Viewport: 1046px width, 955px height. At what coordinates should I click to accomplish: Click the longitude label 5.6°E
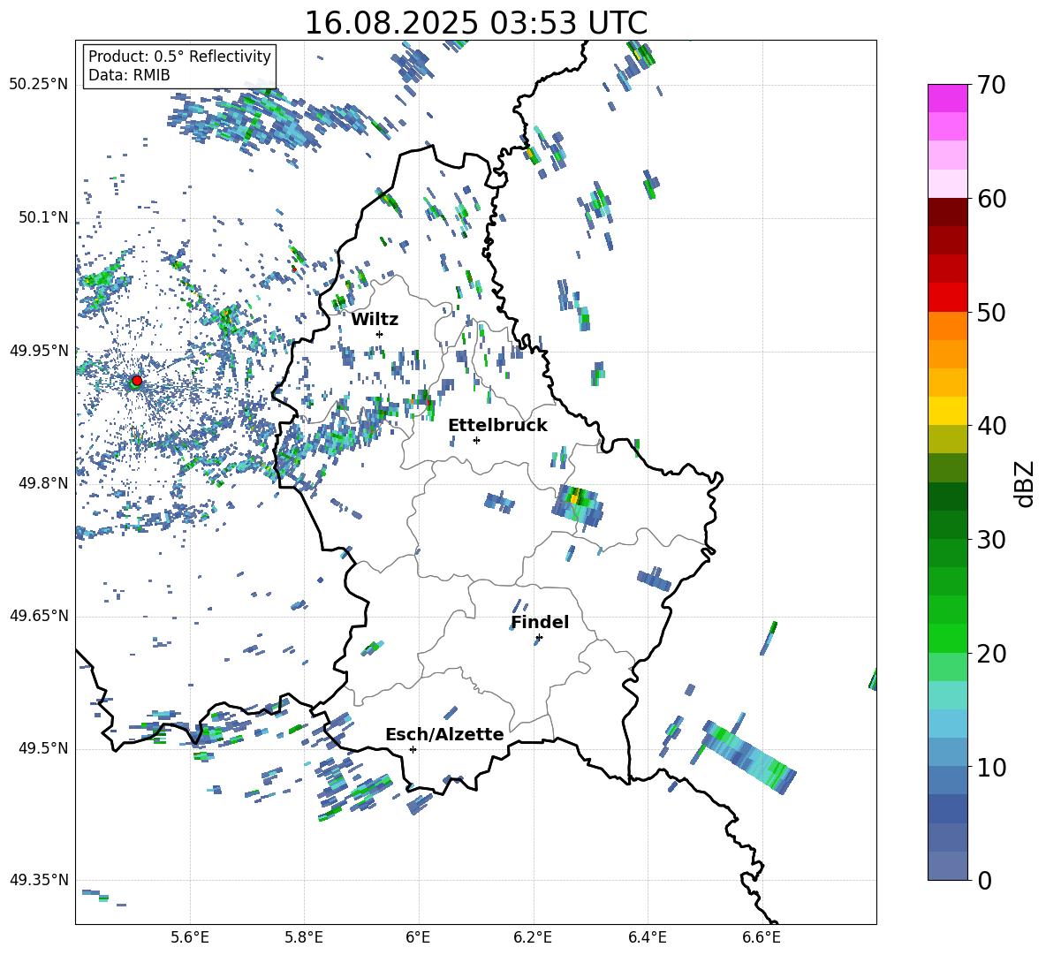[190, 937]
